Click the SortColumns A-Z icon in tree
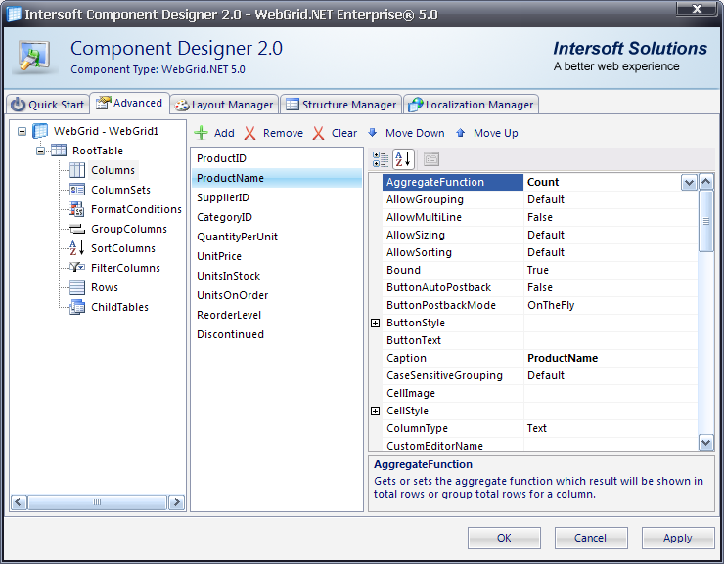 click(x=77, y=248)
